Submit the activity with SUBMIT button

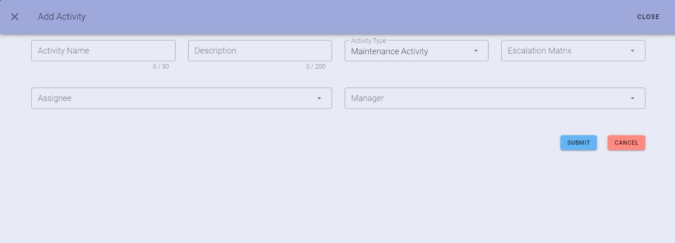[x=578, y=143]
